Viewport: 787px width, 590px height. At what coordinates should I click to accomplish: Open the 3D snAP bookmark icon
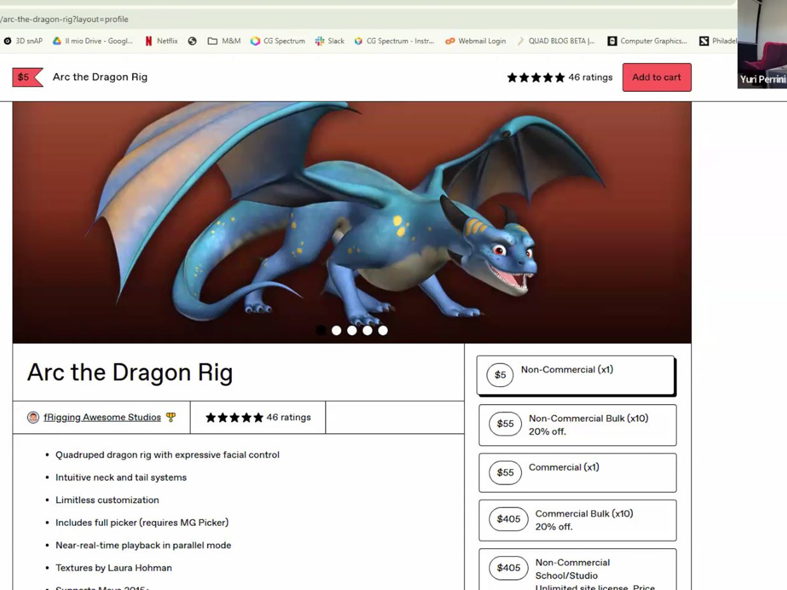click(8, 41)
